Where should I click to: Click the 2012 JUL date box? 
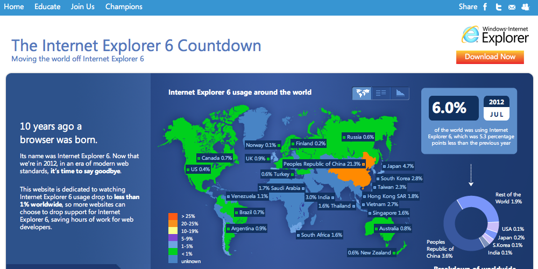click(497, 108)
